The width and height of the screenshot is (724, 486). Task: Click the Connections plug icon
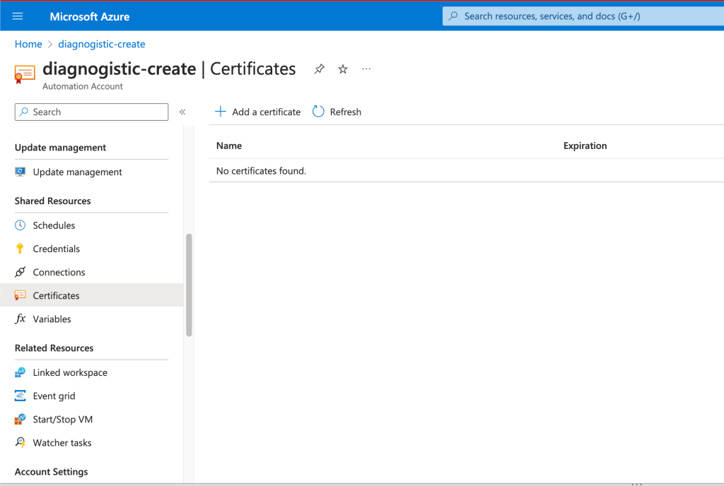coord(20,272)
